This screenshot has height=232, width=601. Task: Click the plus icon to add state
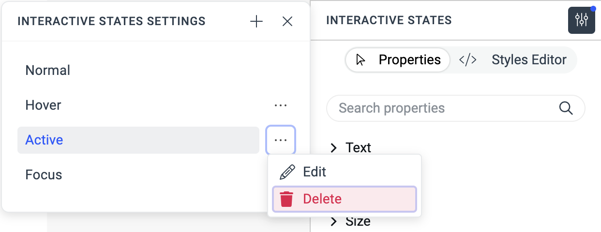click(256, 21)
